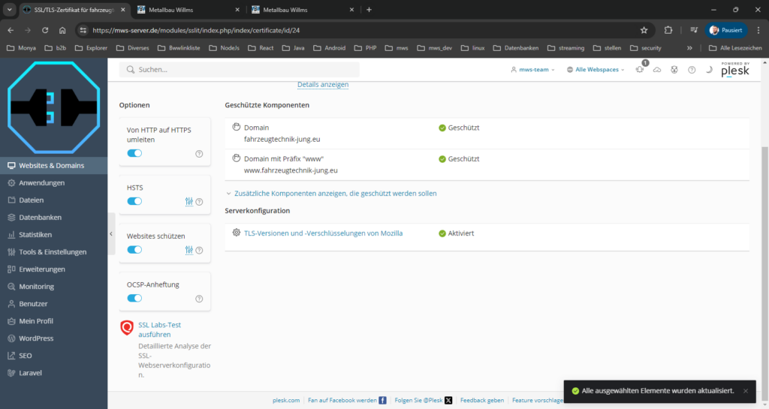The width and height of the screenshot is (769, 409).
Task: Click help icon for HTTP to HTTPS redirect
Action: click(x=199, y=154)
